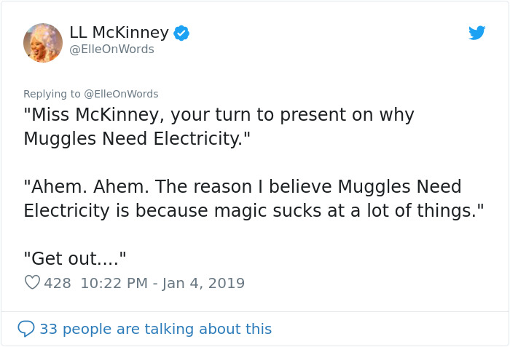Click @ElleOnWords in the Replying to line

pyautogui.click(x=121, y=94)
